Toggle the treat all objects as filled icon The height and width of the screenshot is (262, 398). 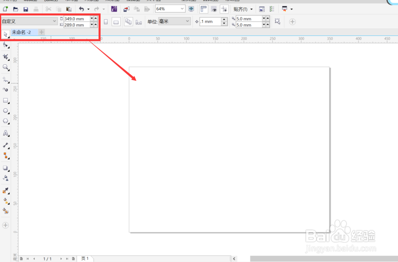pyautogui.click(x=277, y=21)
